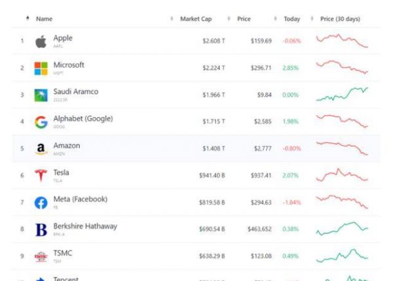Click the Meta Facebook logo icon

tap(41, 203)
